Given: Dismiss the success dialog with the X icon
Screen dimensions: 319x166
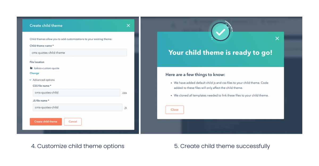Looking at the screenshot, I should pos(277,39).
